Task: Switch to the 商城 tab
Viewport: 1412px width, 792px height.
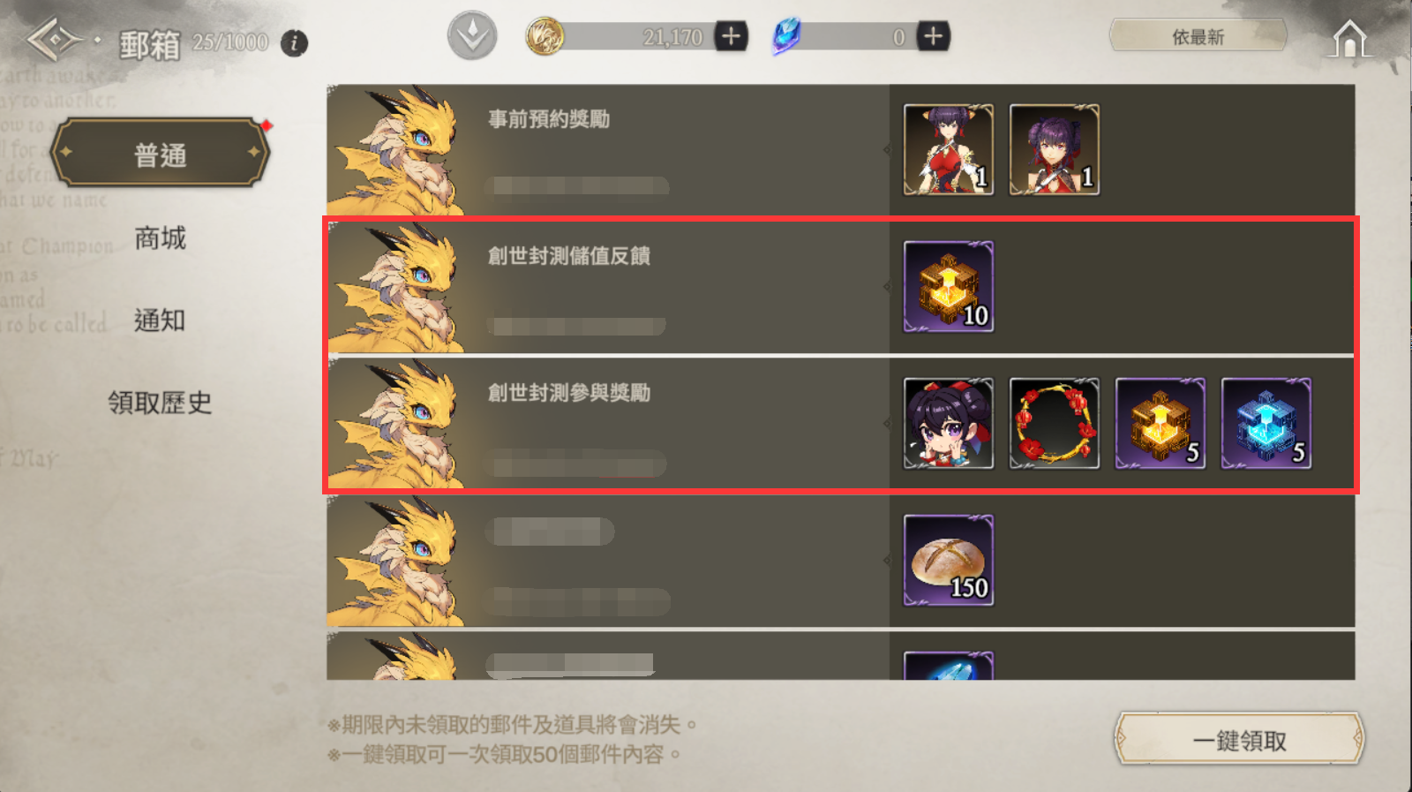Action: 160,238
